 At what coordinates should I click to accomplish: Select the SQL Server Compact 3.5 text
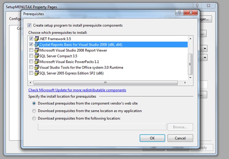pos(58,56)
